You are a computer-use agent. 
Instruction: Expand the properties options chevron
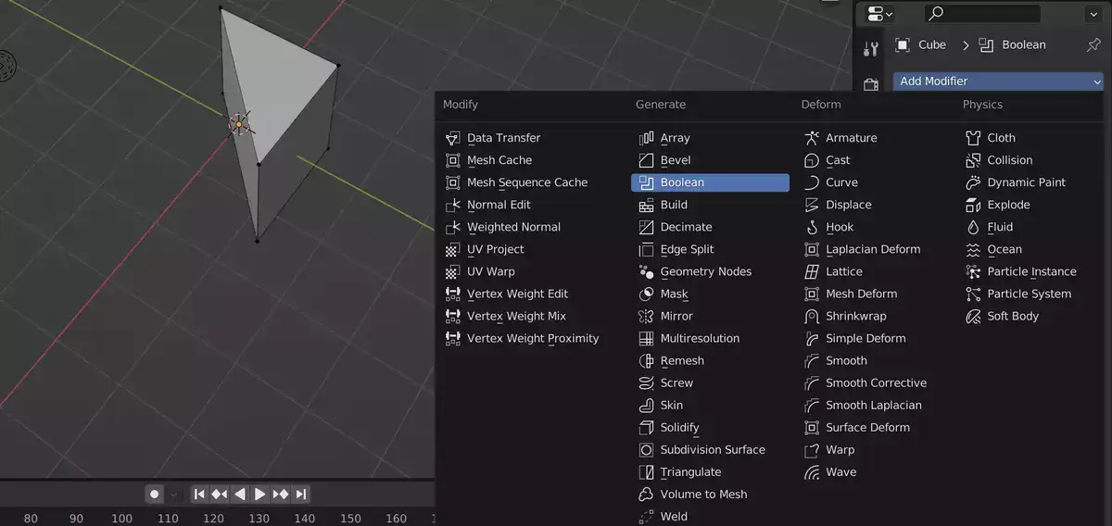pyautogui.click(x=1093, y=13)
